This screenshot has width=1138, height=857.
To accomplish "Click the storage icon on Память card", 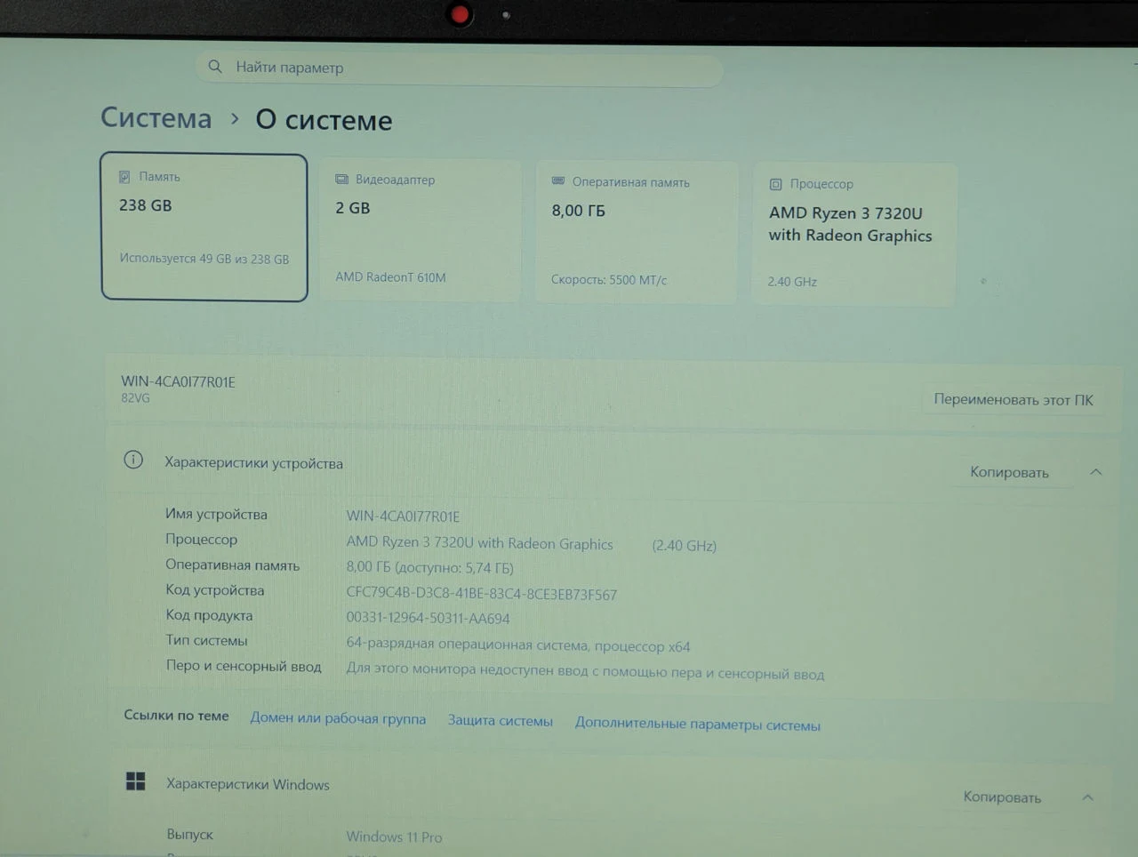I will tap(124, 177).
